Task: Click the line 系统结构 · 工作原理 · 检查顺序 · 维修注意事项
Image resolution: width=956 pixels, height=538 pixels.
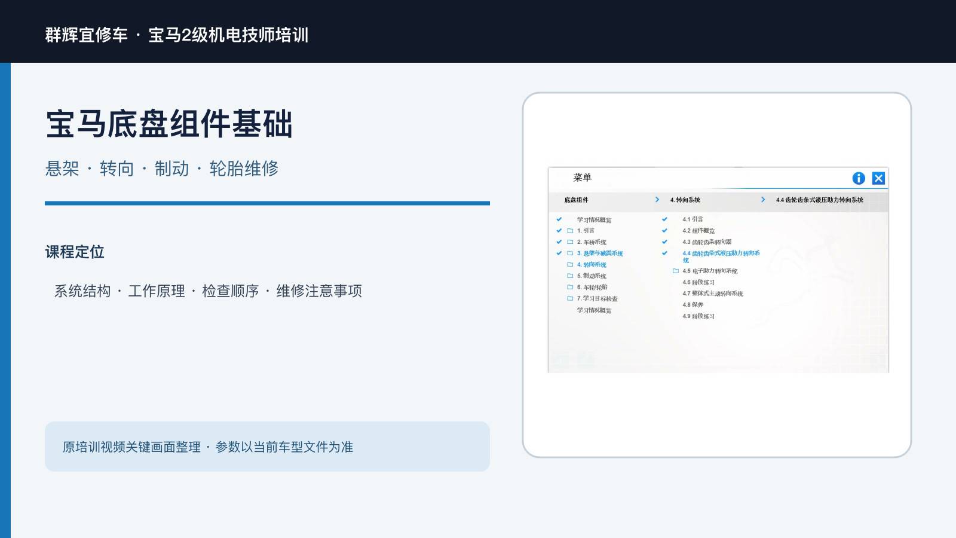Action: [x=208, y=291]
